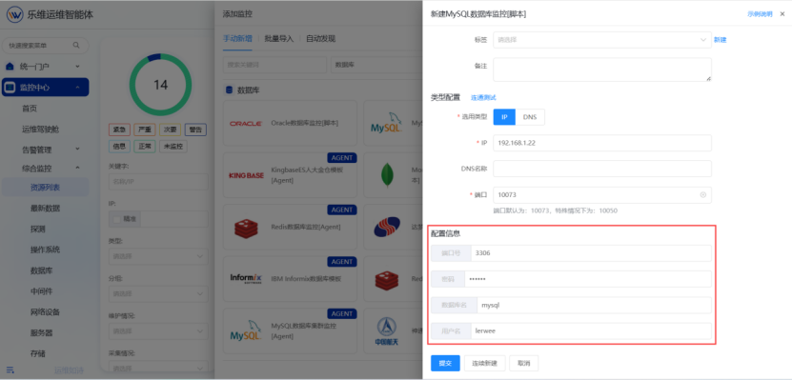Open 资源列表 in the sidebar
The image size is (792, 380).
click(46, 188)
